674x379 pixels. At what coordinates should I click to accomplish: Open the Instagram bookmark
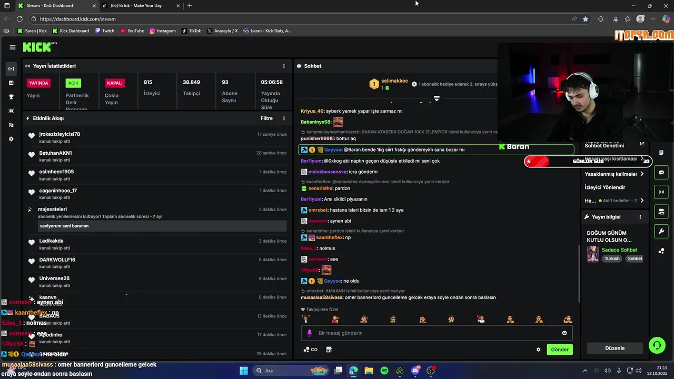tap(163, 31)
